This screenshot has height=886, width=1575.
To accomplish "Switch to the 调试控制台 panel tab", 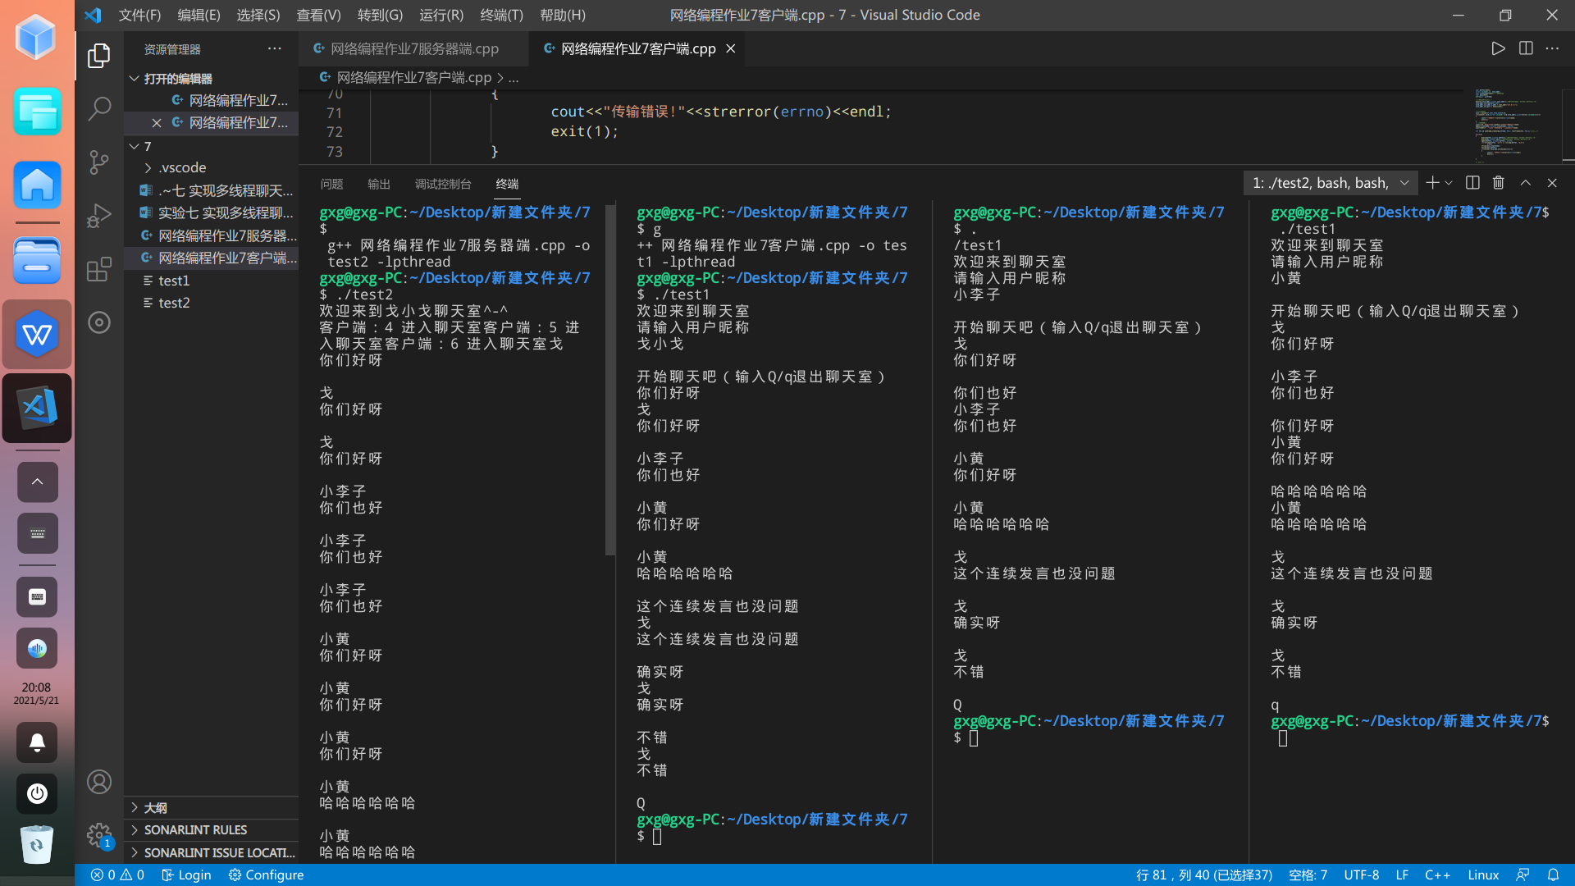I will coord(443,184).
